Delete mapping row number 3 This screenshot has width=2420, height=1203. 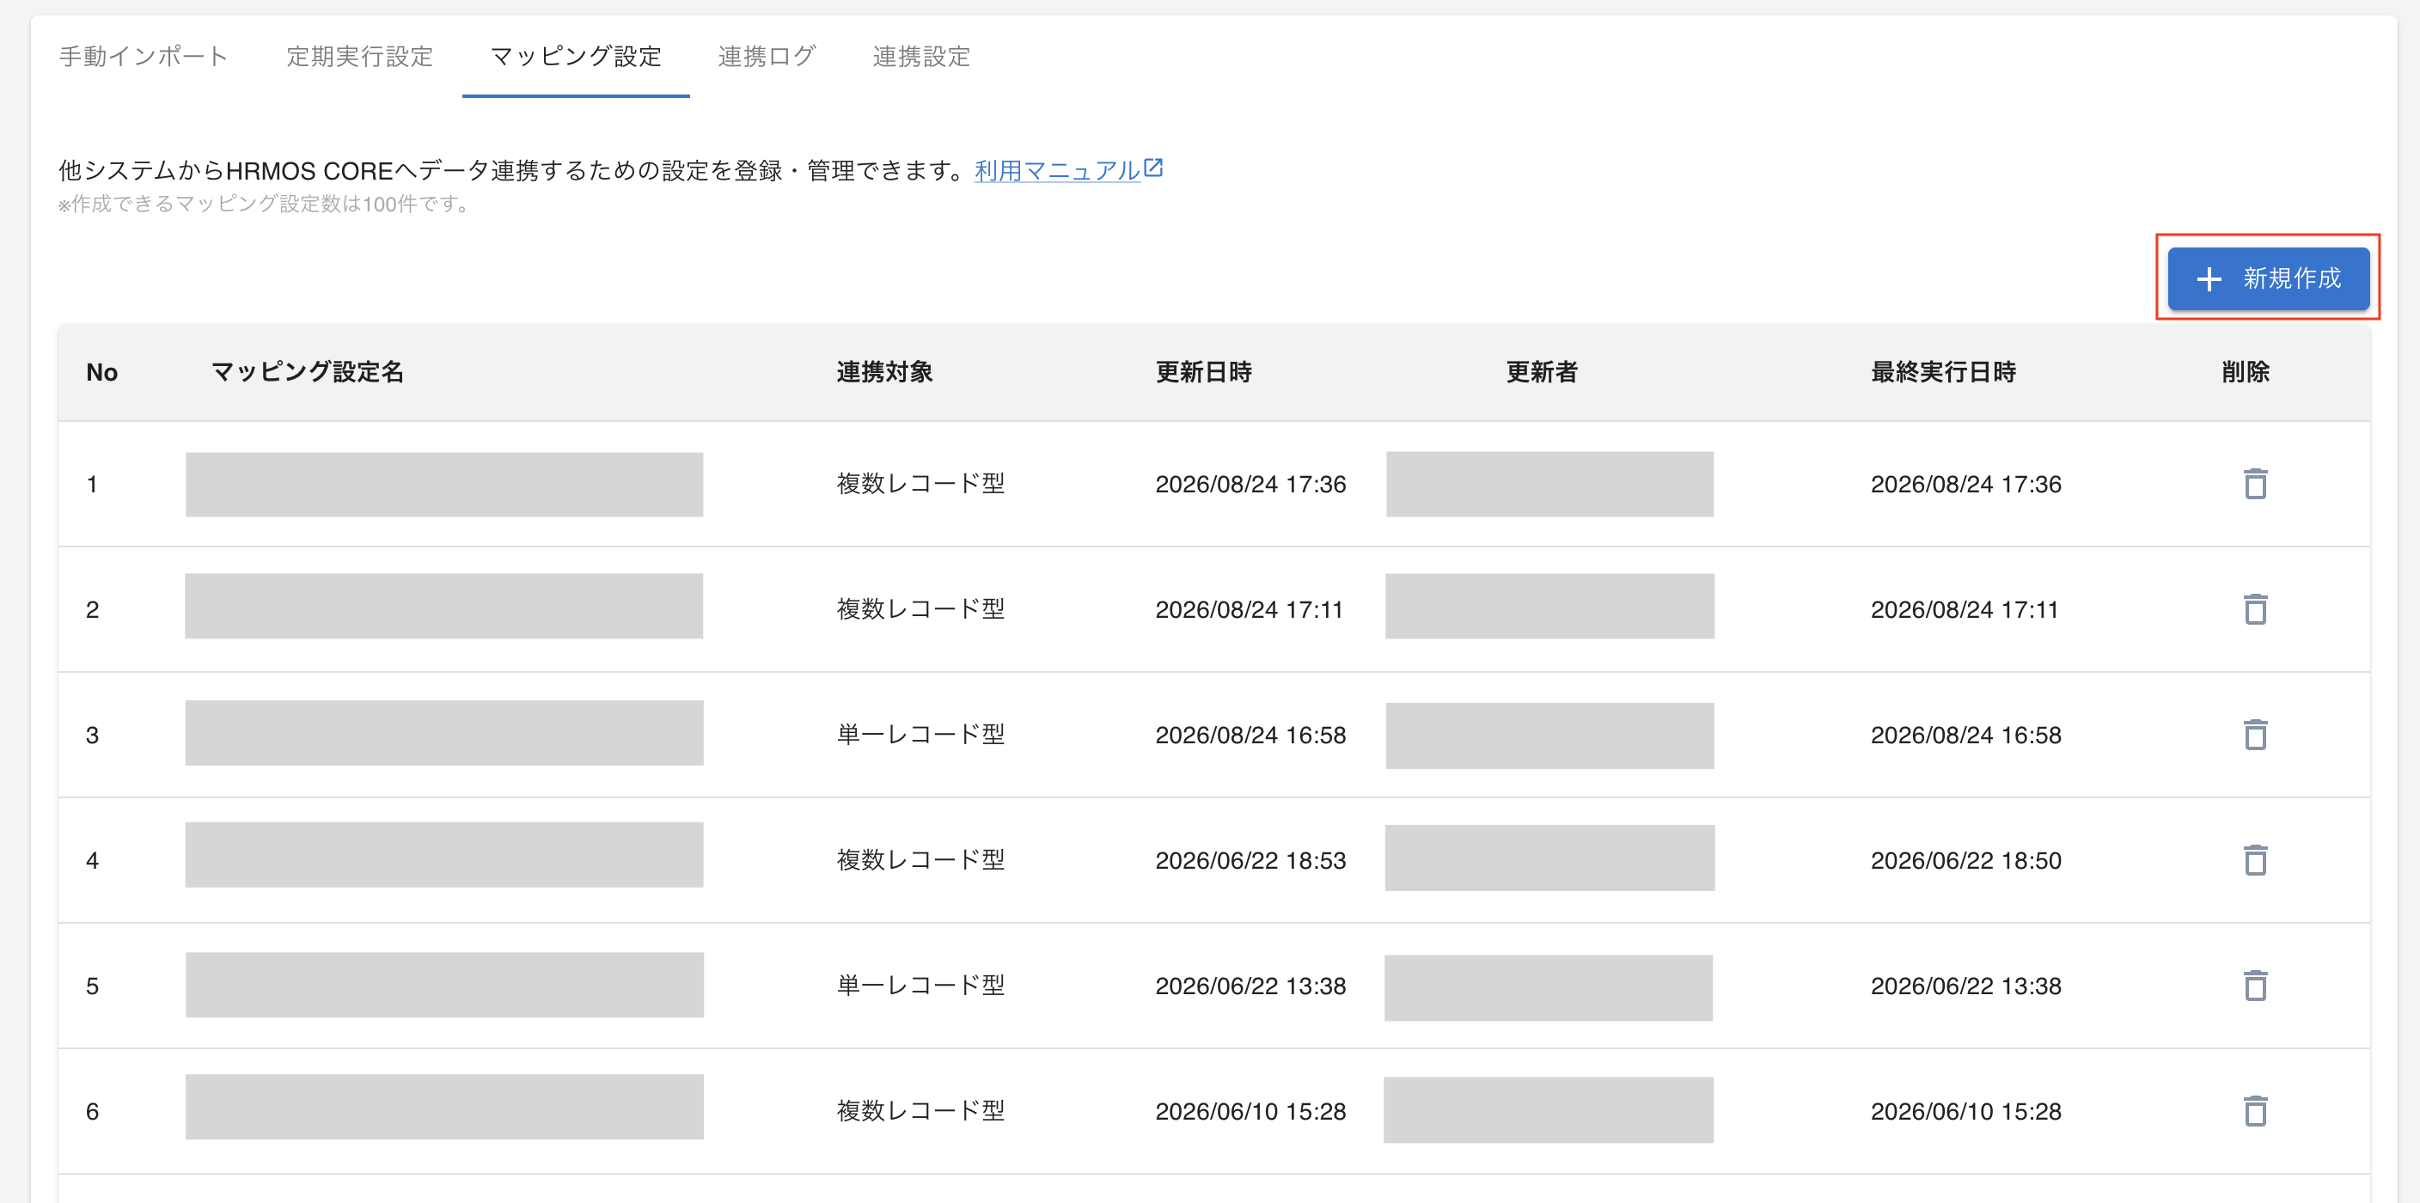click(2255, 736)
